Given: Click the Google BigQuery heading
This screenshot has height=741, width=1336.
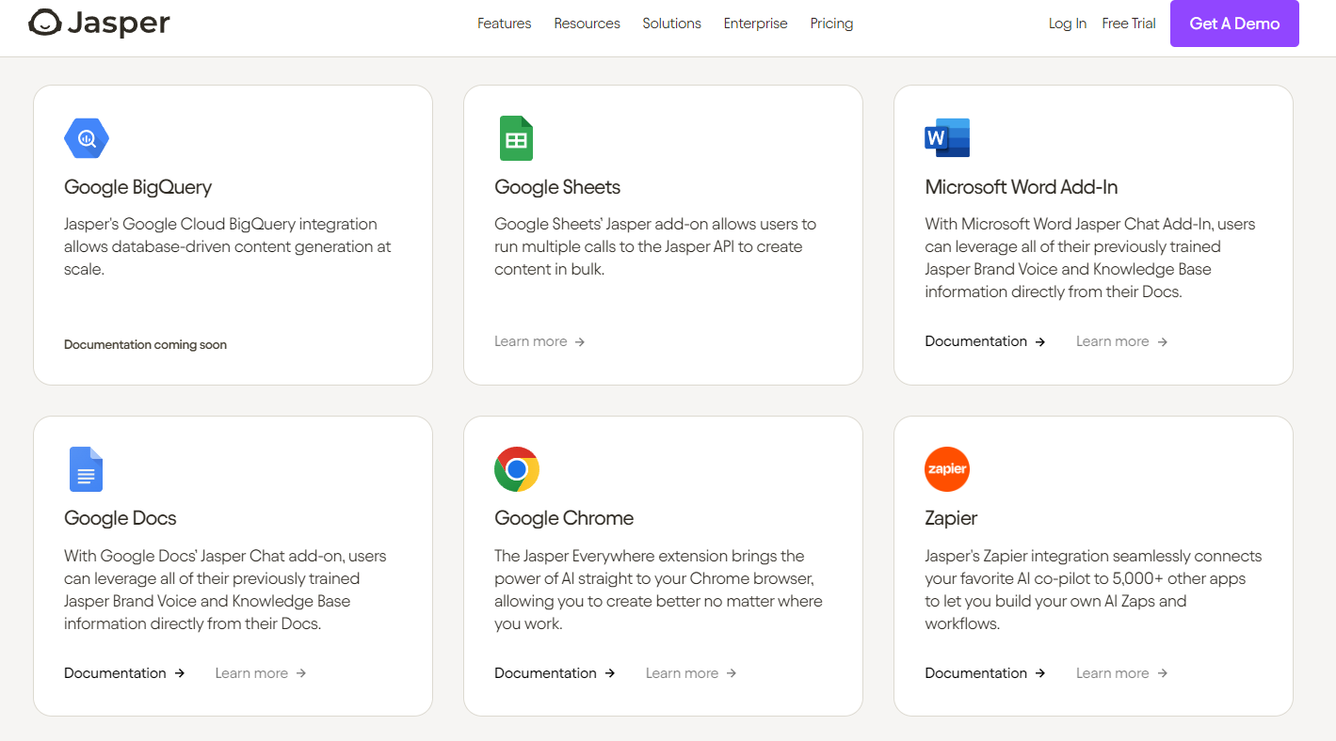Looking at the screenshot, I should point(137,187).
